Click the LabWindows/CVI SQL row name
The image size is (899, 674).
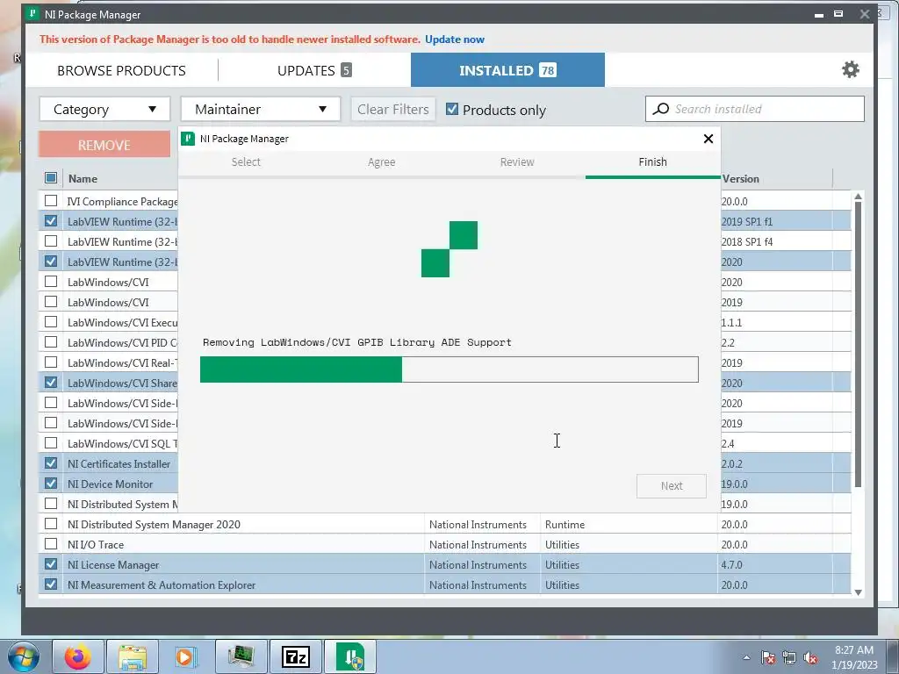[x=122, y=443]
